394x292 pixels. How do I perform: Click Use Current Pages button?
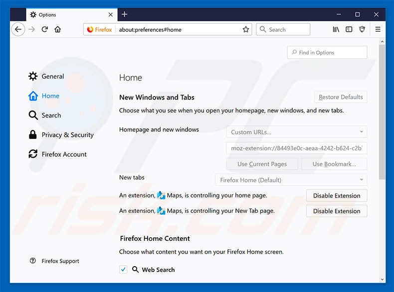pos(262,164)
